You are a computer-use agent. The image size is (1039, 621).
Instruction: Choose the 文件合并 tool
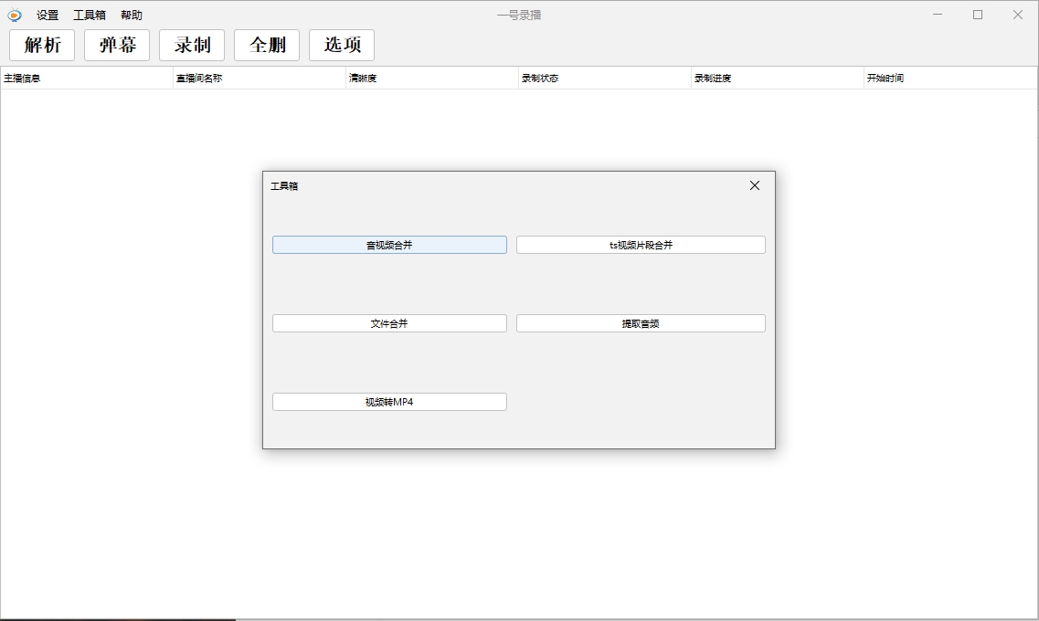[389, 323]
